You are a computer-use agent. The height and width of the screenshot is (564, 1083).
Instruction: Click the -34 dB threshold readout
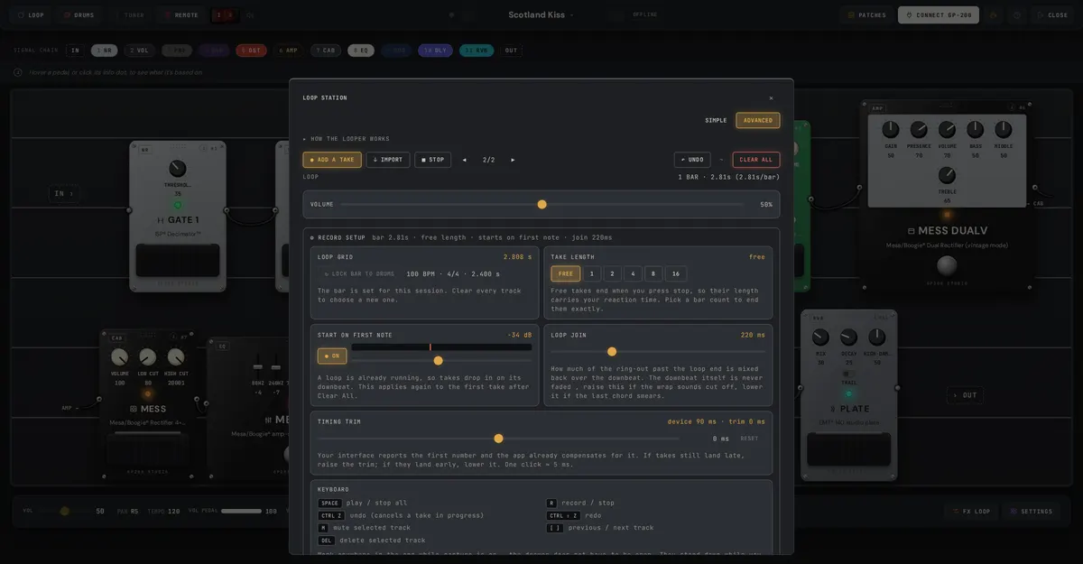(519, 335)
